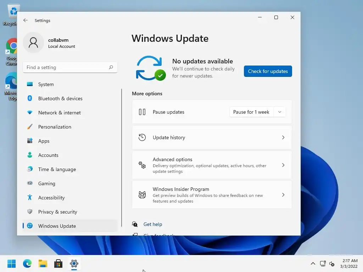Click the muted volume tray icon

332,263
